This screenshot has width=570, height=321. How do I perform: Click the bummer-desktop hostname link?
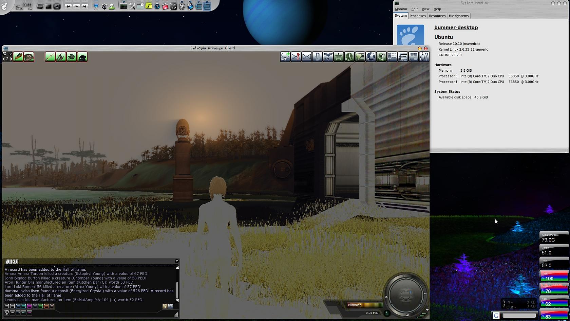456,28
